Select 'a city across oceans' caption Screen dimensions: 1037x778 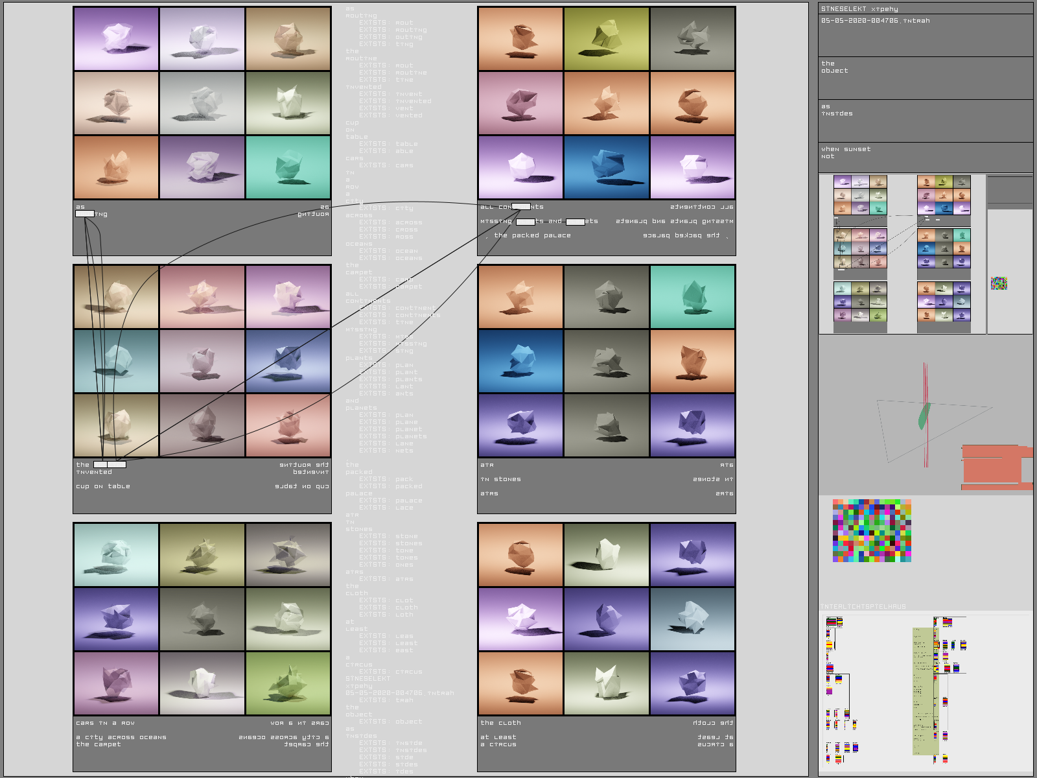click(121, 737)
